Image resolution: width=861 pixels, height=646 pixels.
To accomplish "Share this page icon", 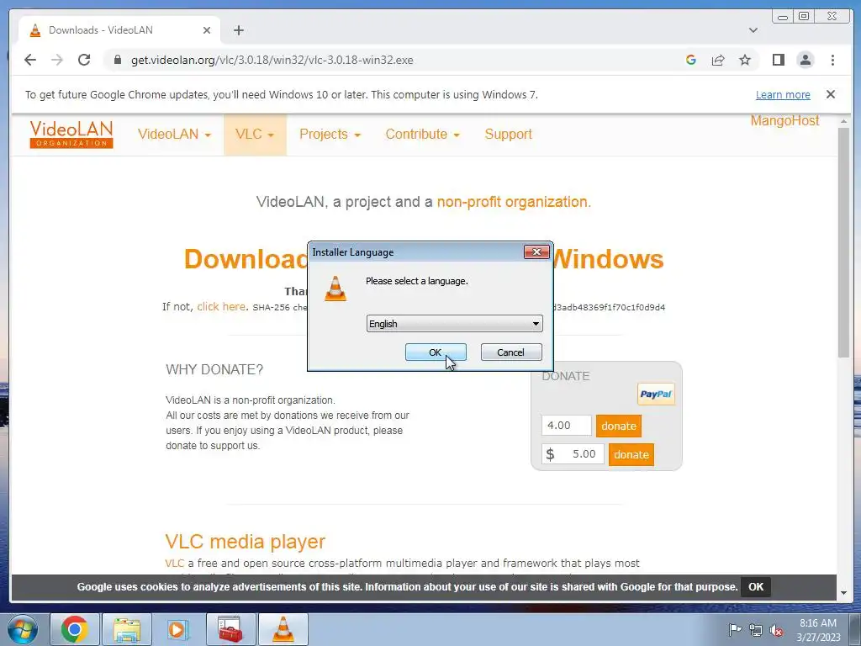I will coord(718,60).
